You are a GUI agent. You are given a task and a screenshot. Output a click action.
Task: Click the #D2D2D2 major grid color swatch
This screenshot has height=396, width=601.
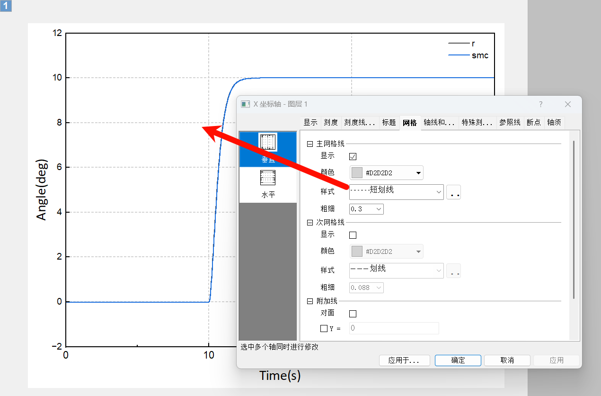click(357, 173)
